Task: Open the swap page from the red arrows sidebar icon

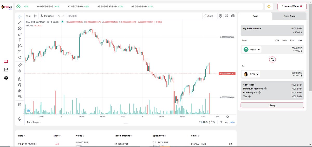Action: coord(6,62)
